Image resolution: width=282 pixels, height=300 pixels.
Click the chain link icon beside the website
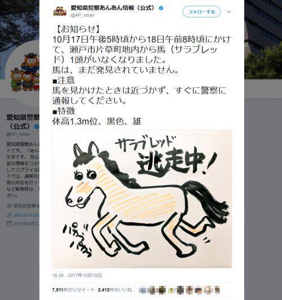click(x=9, y=215)
